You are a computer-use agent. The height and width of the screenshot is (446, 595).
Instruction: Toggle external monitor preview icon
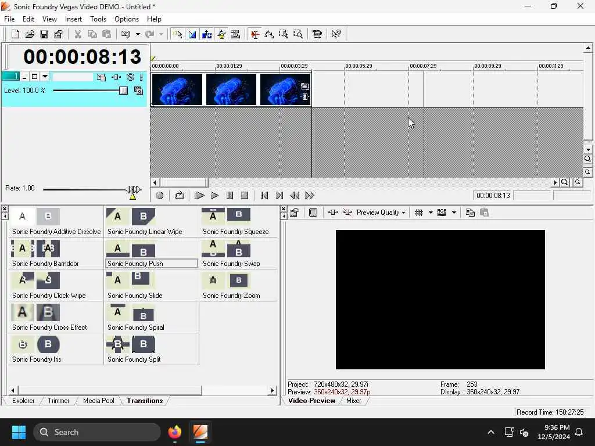[x=313, y=213]
